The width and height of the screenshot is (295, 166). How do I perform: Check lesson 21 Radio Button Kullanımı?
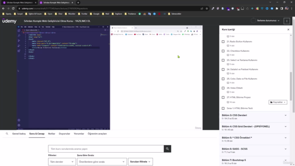pyautogui.click(x=223, y=41)
